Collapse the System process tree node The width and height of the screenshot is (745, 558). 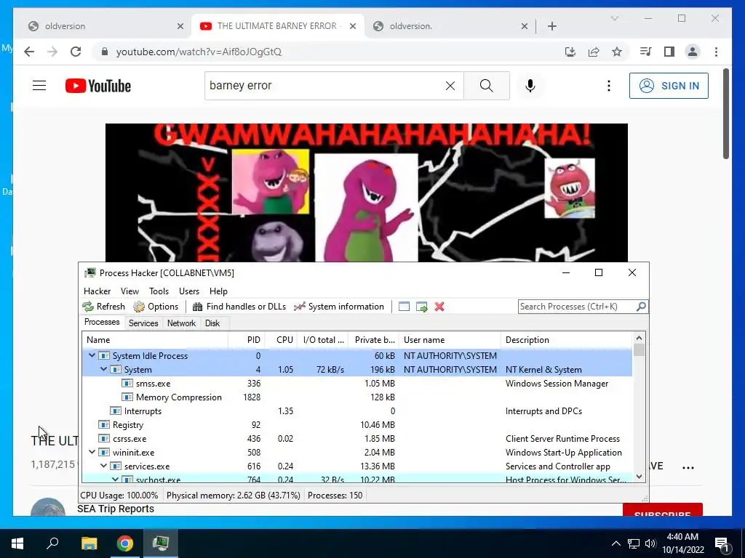(x=103, y=369)
